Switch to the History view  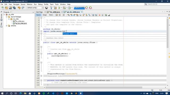[51, 15]
